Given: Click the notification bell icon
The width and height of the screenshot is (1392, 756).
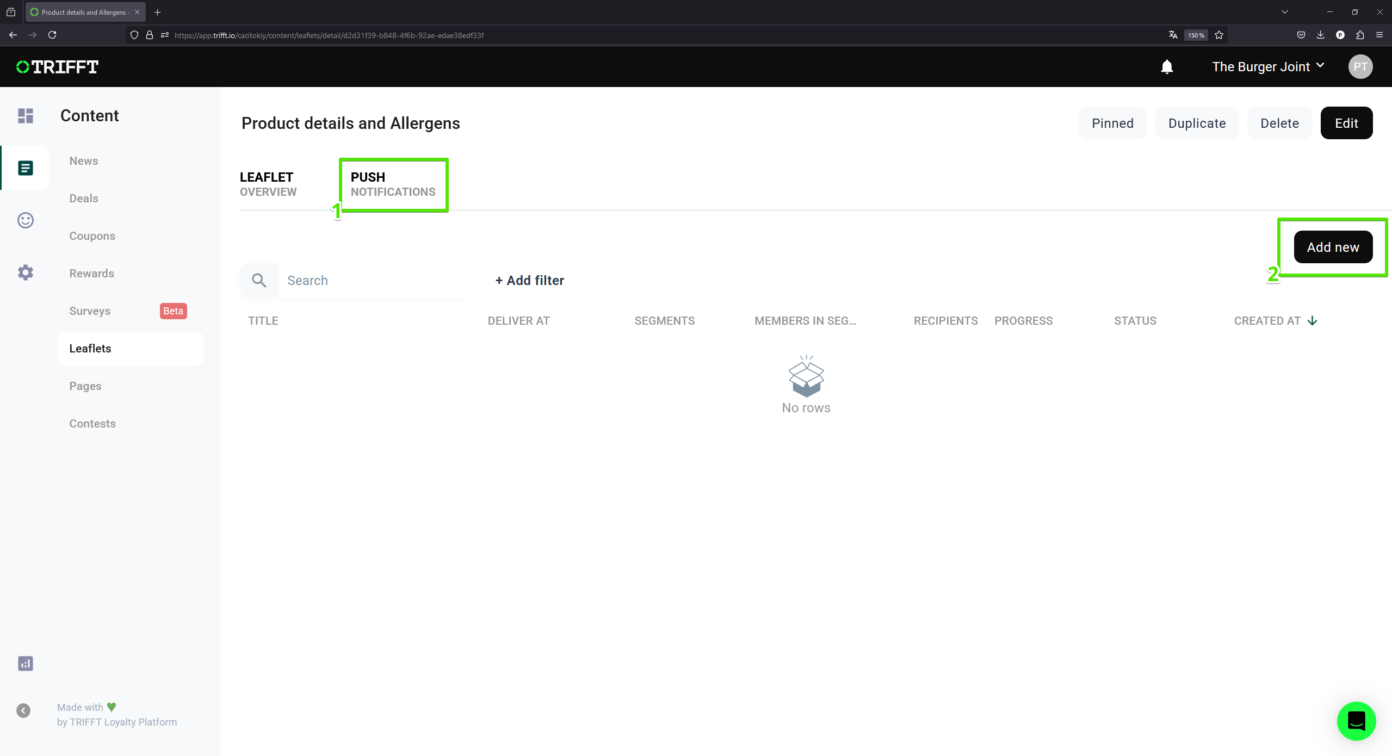Looking at the screenshot, I should [1167, 67].
